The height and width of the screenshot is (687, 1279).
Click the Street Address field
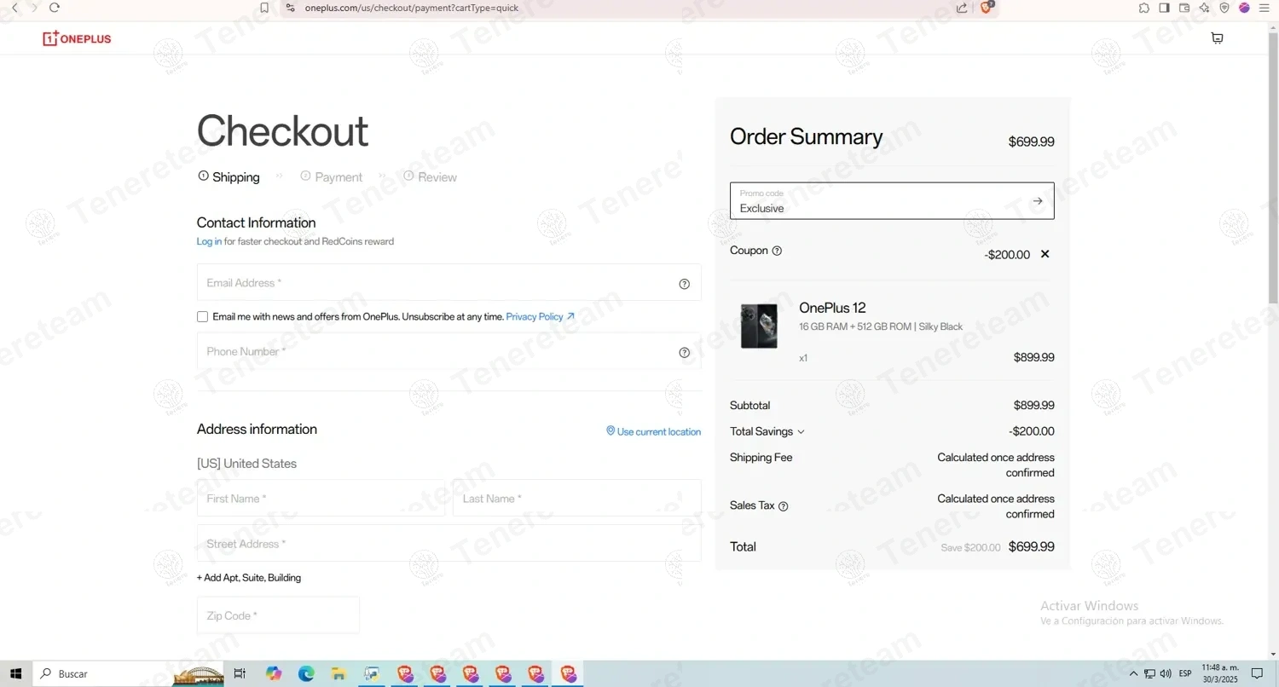pyautogui.click(x=449, y=544)
